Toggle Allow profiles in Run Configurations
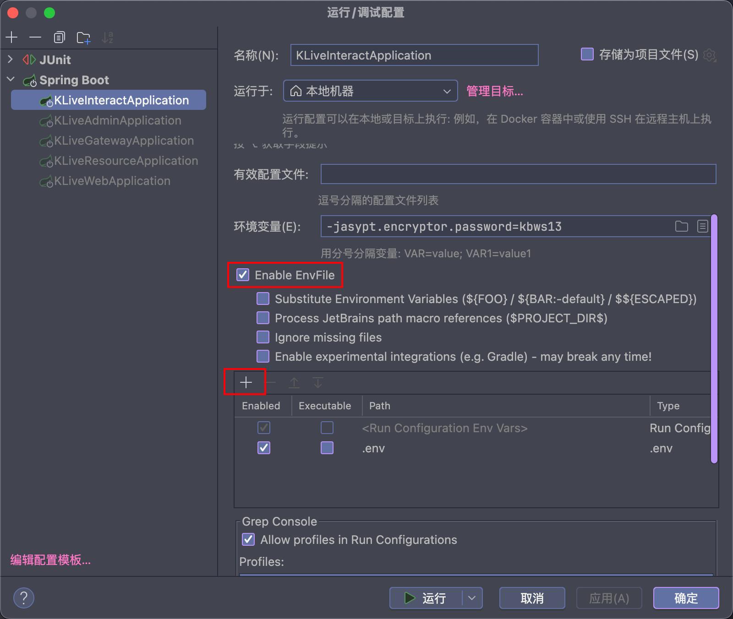This screenshot has height=619, width=733. 248,539
